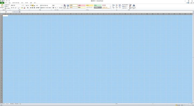Select the Home ribbon tab
The image size is (194, 106).
pyautogui.click(x=6, y=3)
